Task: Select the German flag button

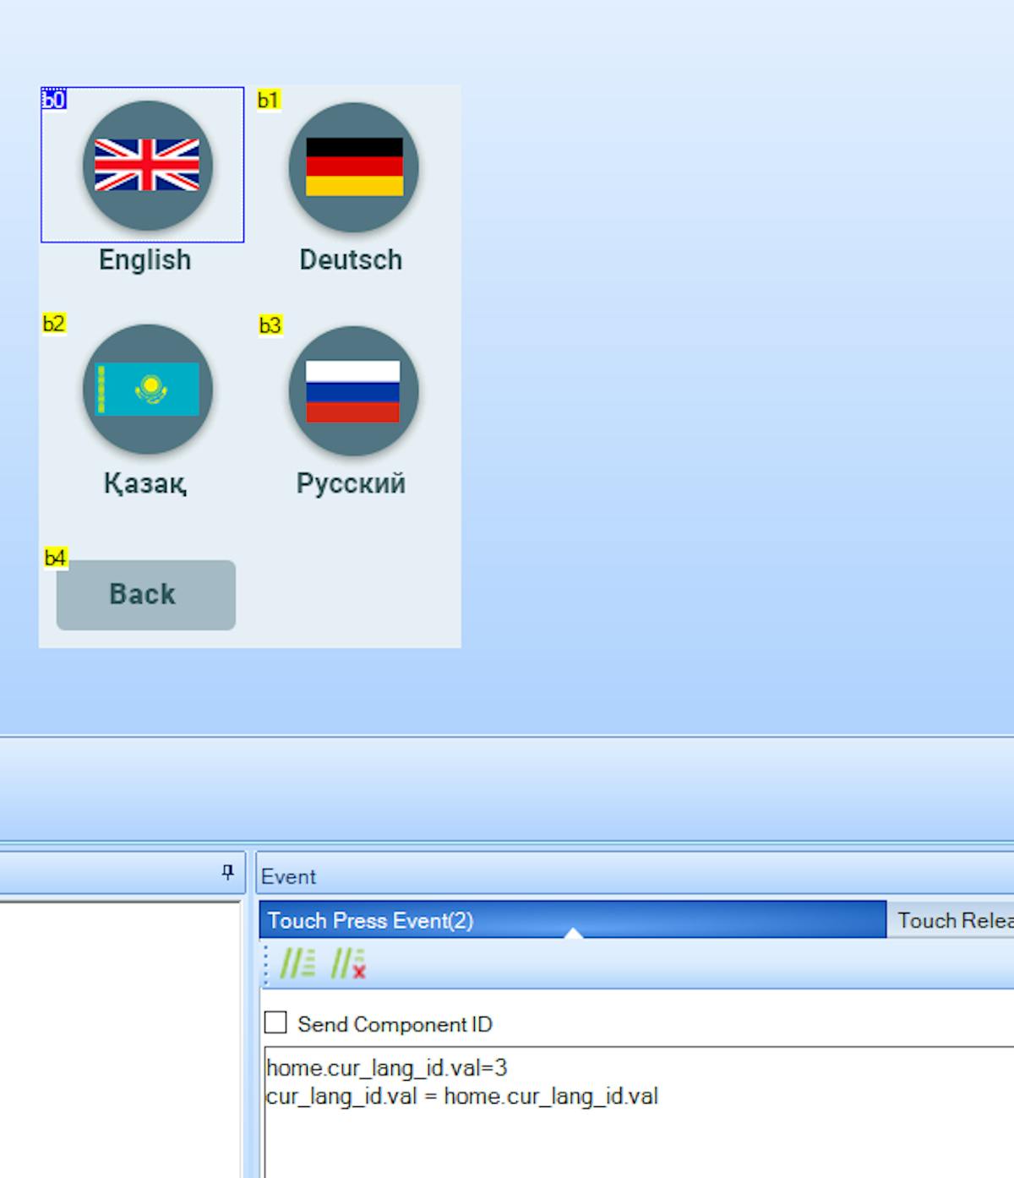Action: 353,167
